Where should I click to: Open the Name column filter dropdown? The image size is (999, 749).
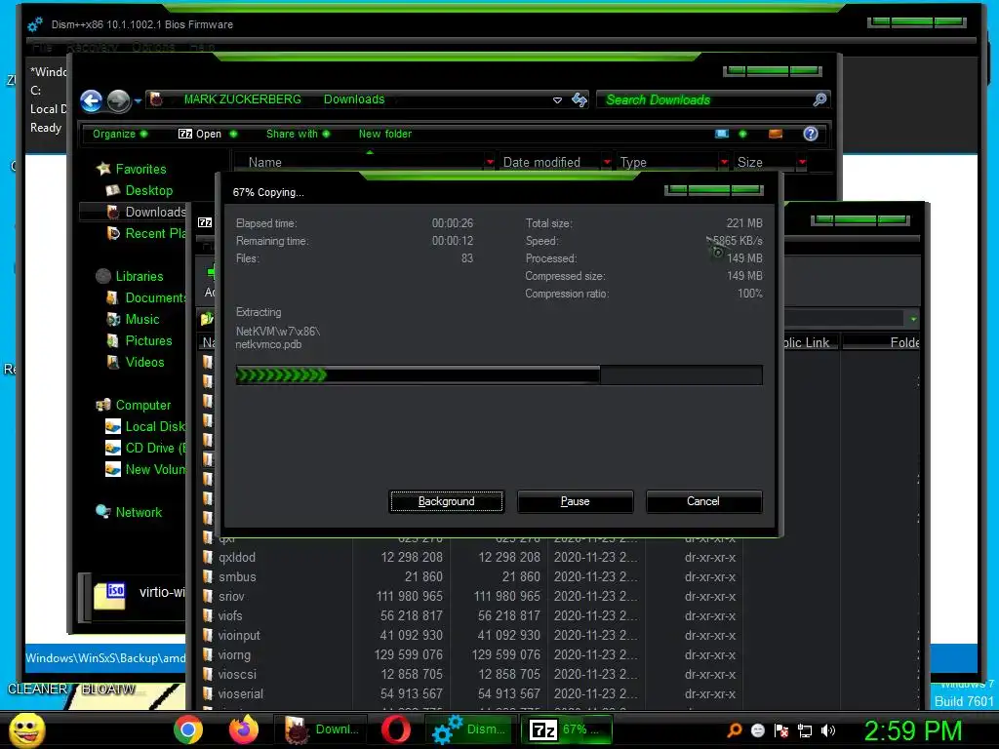pos(490,163)
